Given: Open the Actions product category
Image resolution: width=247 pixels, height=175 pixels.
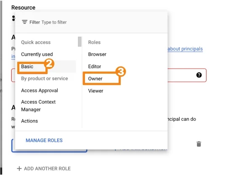Looking at the screenshot, I should click(x=29, y=121).
